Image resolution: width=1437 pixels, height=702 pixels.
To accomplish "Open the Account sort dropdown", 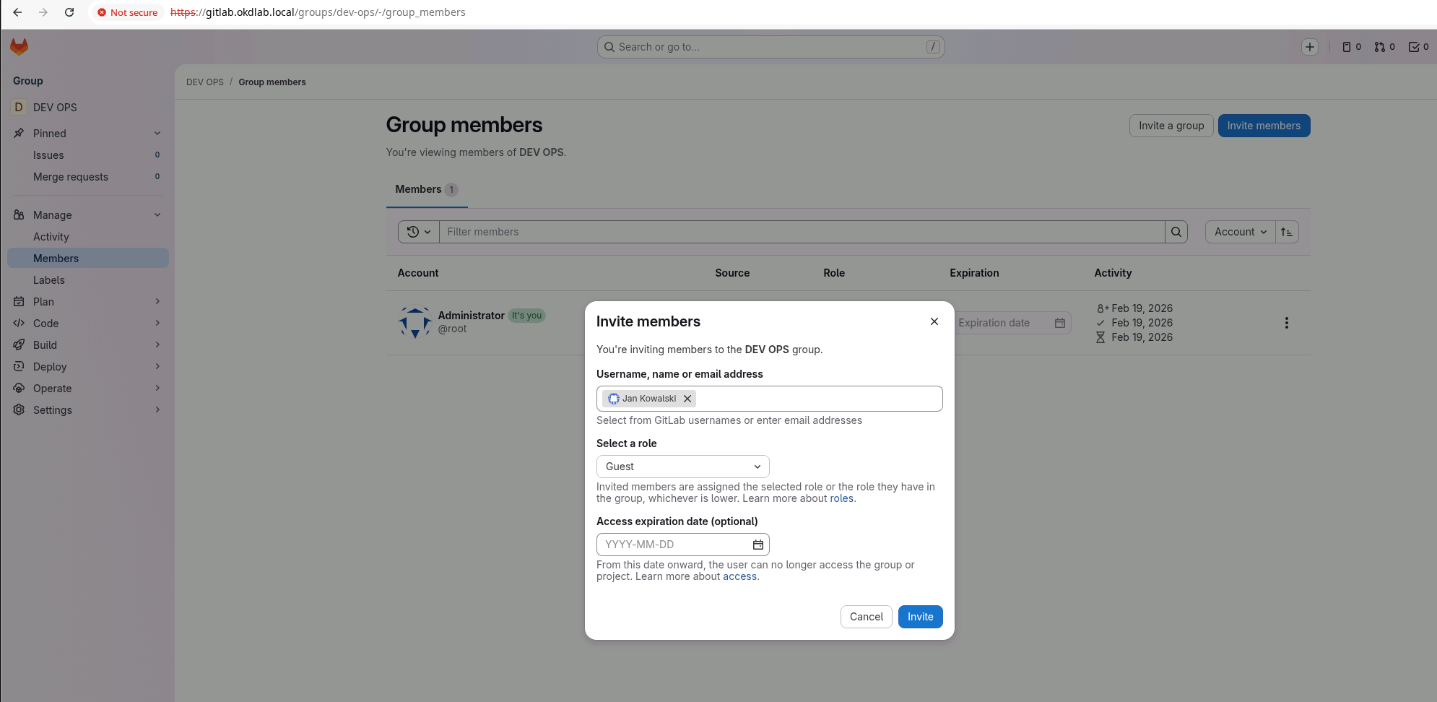I will click(1240, 232).
